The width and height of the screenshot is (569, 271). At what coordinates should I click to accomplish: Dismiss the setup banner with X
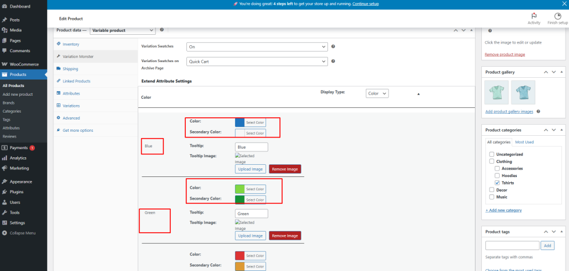(x=564, y=4)
